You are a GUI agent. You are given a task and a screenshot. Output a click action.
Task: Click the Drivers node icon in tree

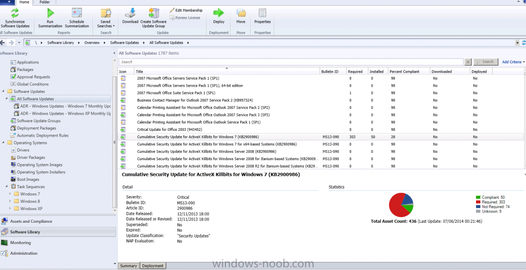tap(13, 150)
